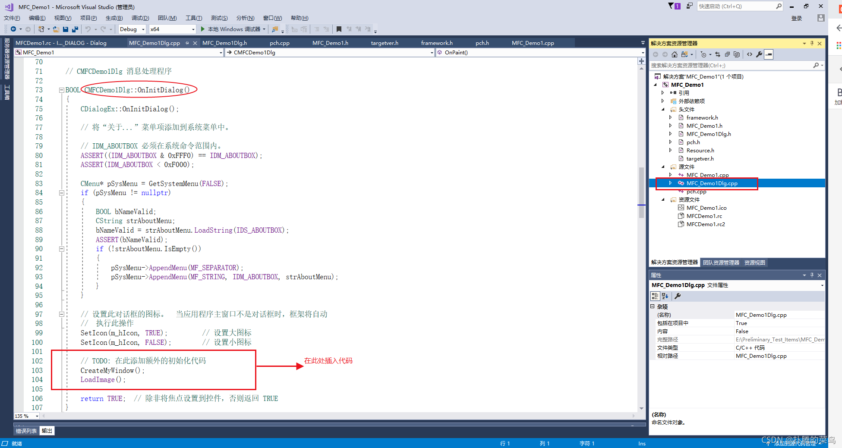Image resolution: width=842 pixels, height=448 pixels.
Task: Toggle a bookmark with the bookmark icon
Action: pos(339,29)
